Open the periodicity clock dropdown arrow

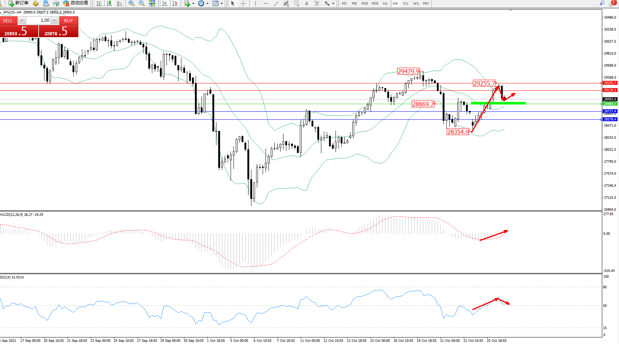[207, 3]
